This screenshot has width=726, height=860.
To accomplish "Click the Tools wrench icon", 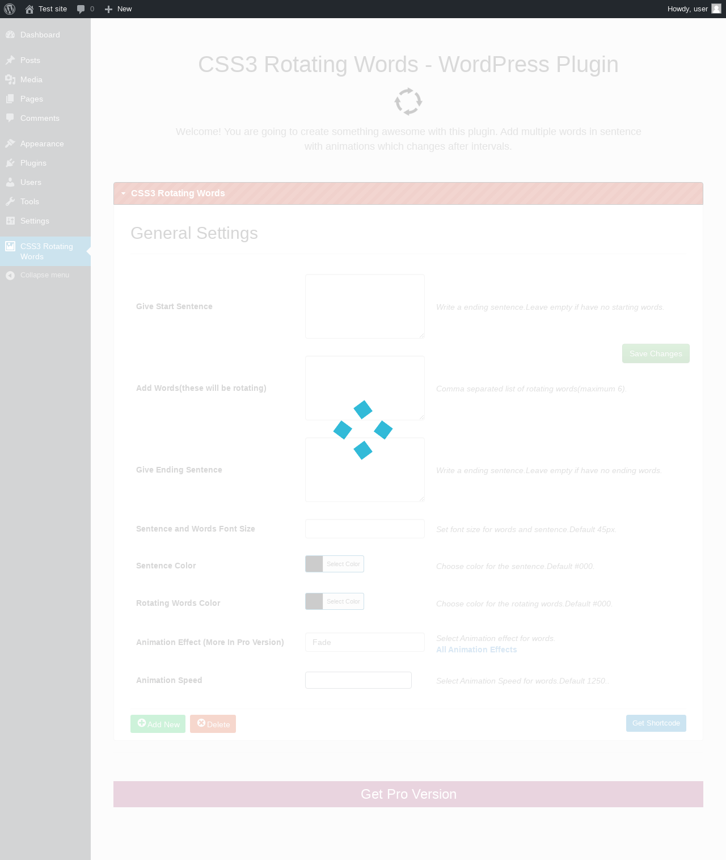I will [x=10, y=201].
